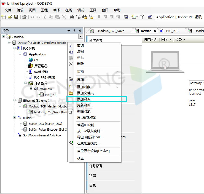Image resolution: width=204 pixels, height=194 pixels.
Task: Select Simulation (仿真) in context menu
Action: [80, 158]
